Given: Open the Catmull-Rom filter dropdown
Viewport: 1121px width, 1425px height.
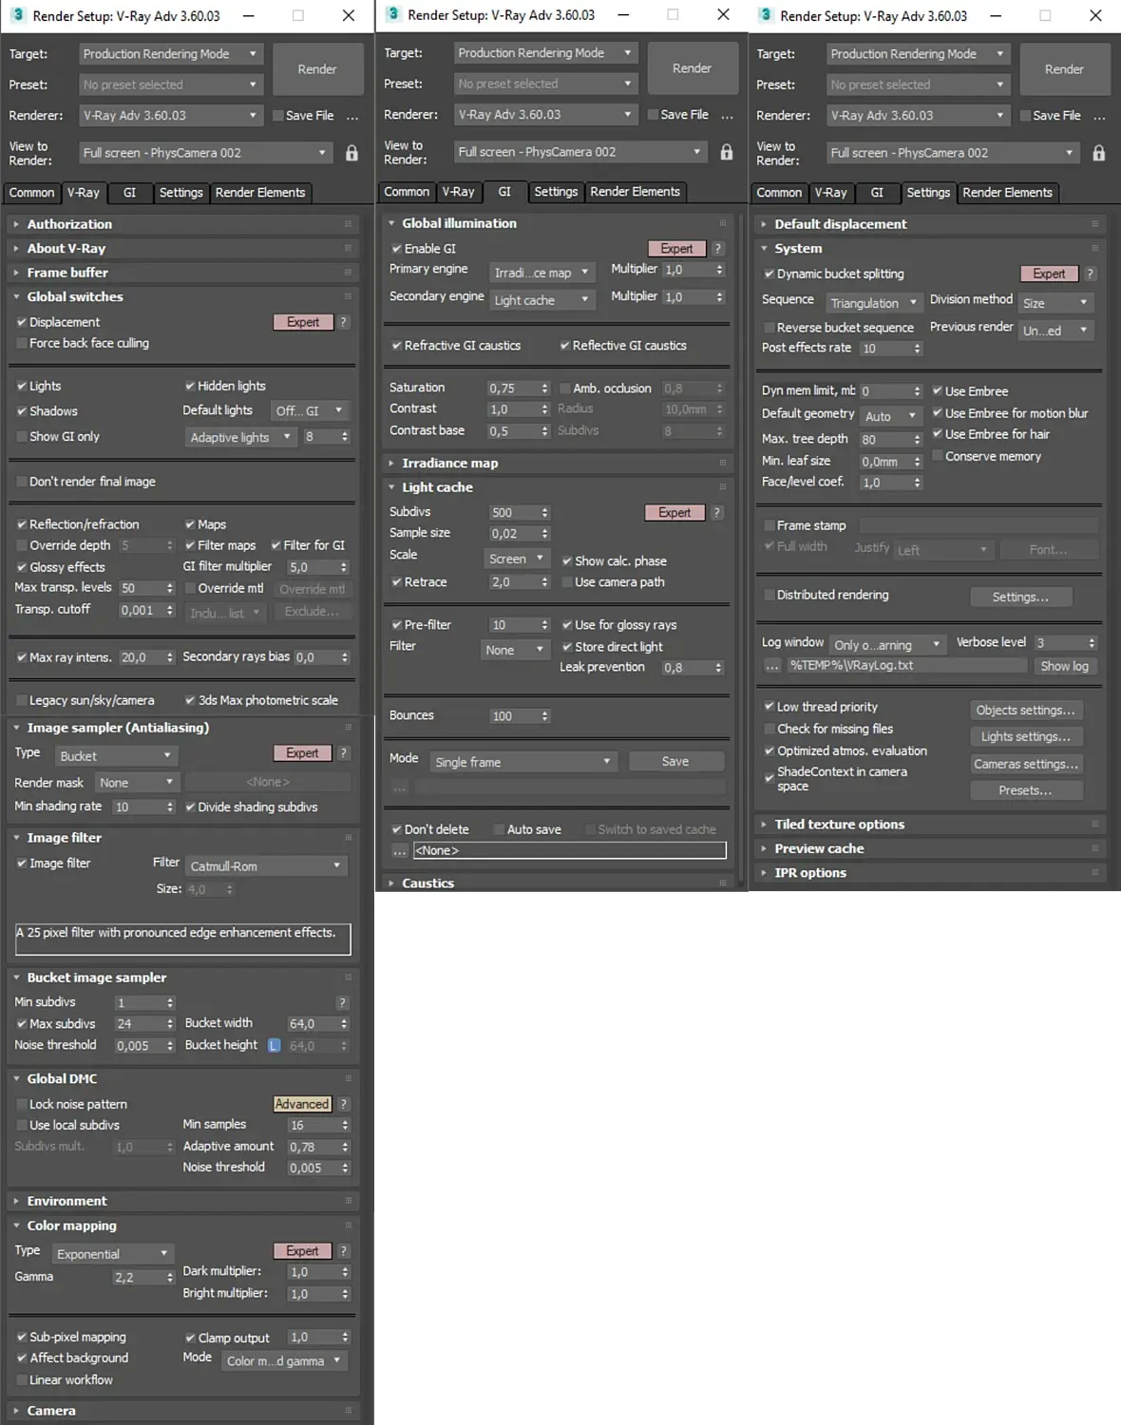Looking at the screenshot, I should coord(266,866).
